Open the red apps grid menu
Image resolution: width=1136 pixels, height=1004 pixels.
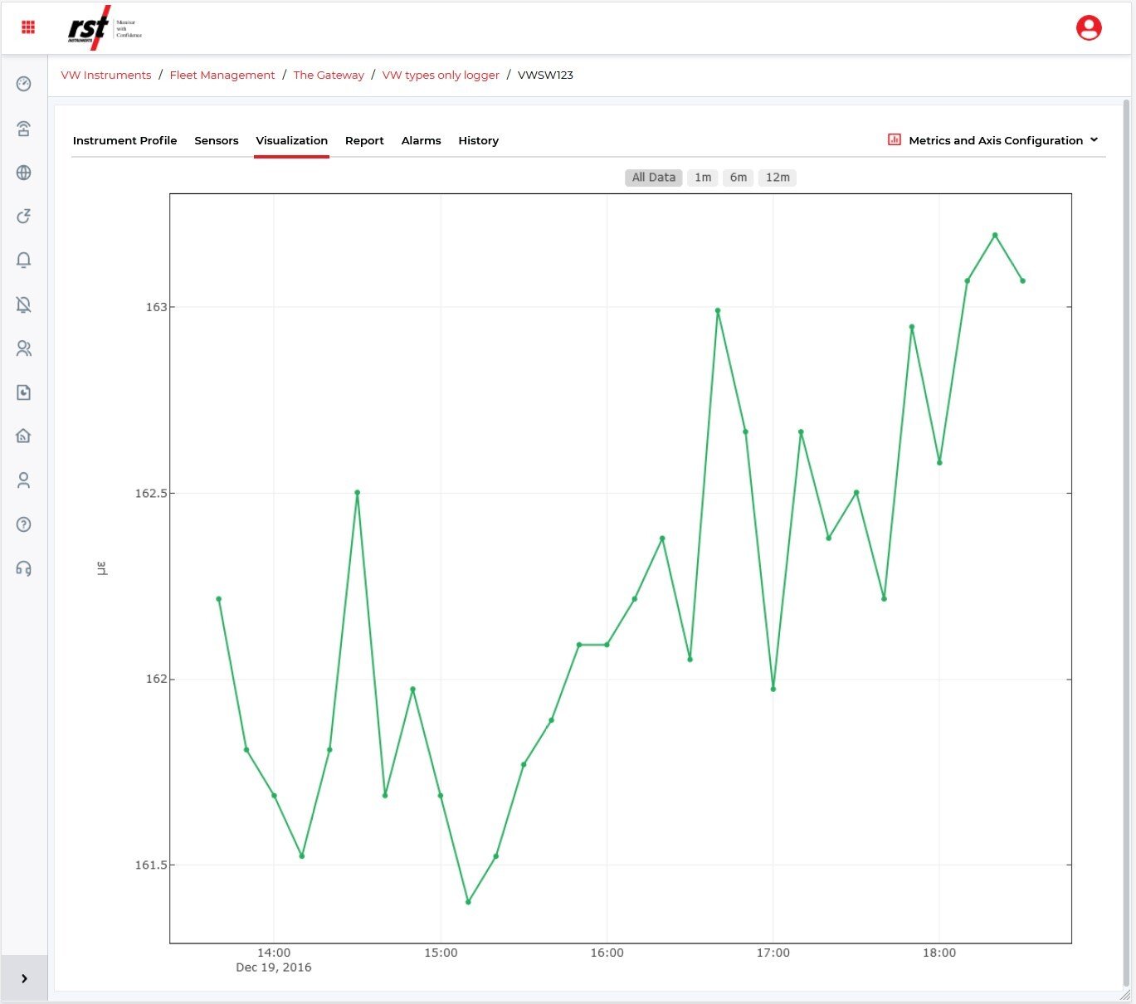tap(28, 27)
